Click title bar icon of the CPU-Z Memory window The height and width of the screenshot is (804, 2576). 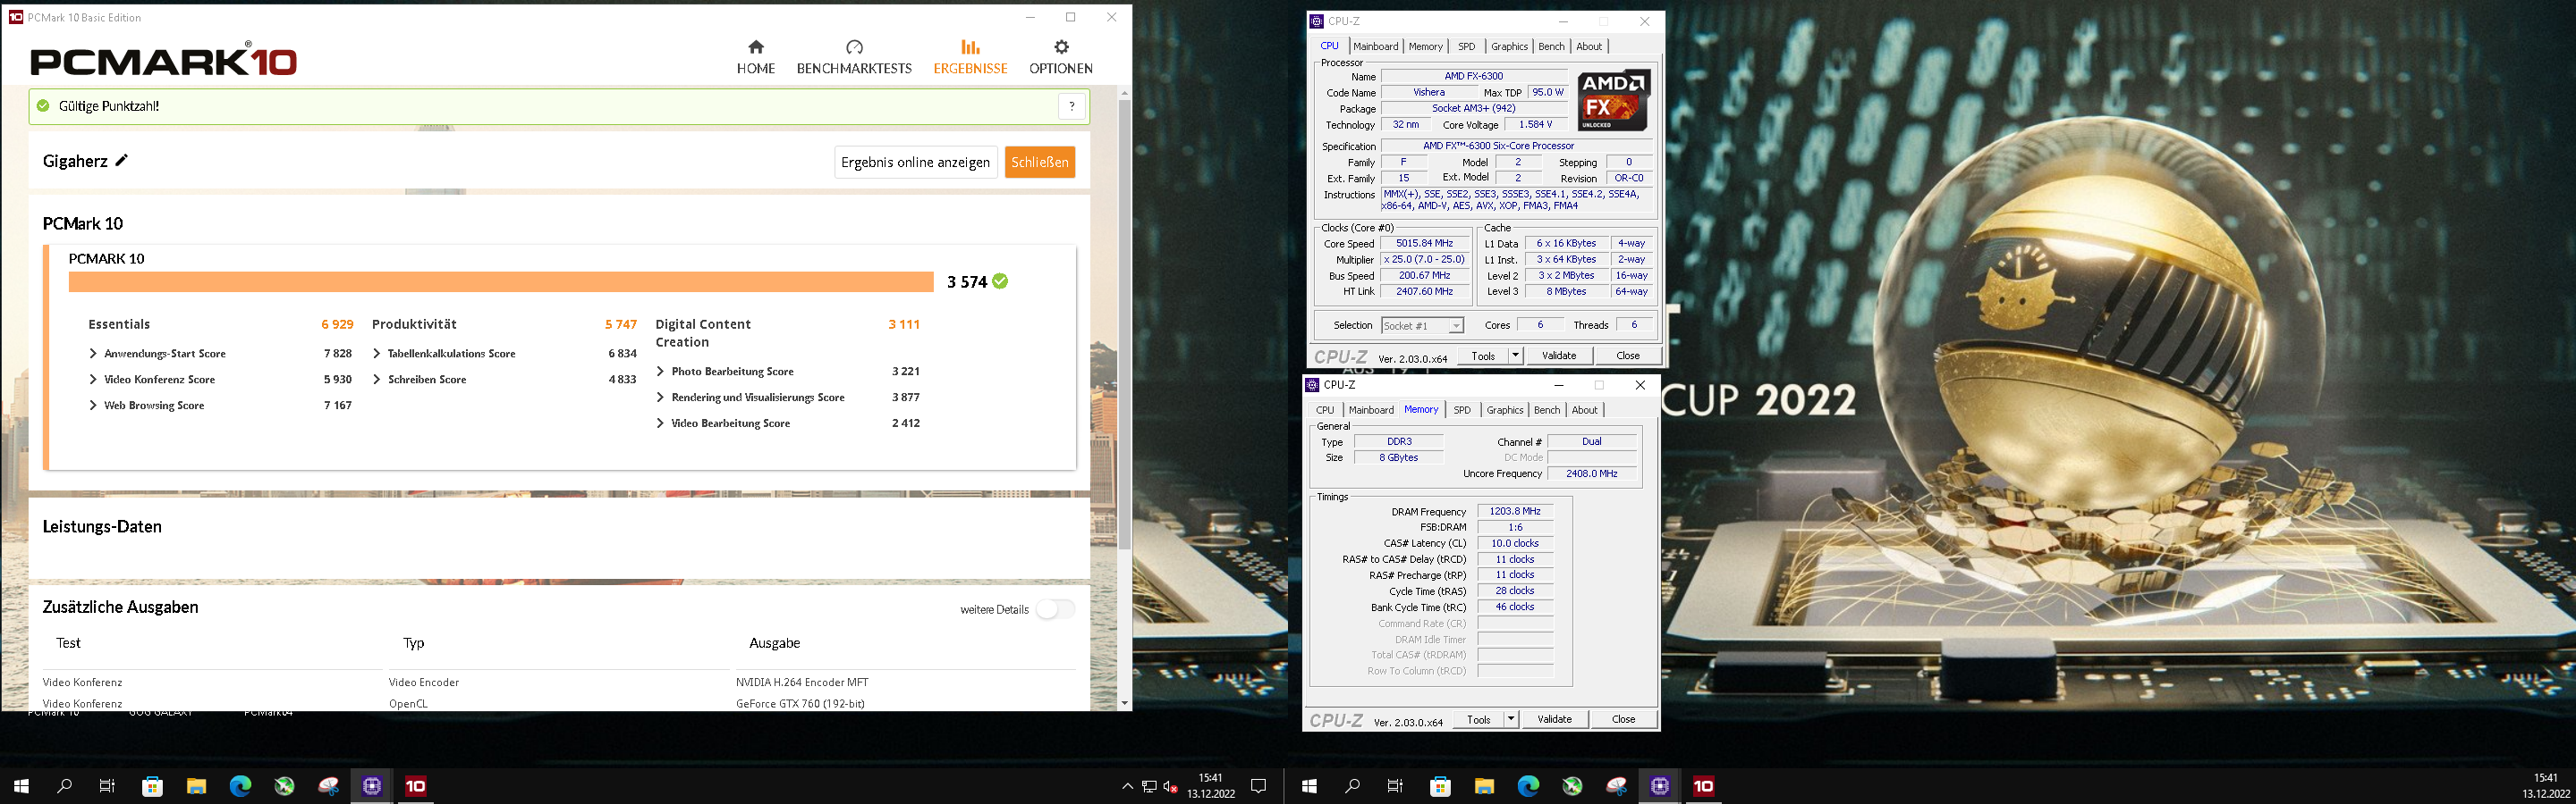coord(1313,384)
